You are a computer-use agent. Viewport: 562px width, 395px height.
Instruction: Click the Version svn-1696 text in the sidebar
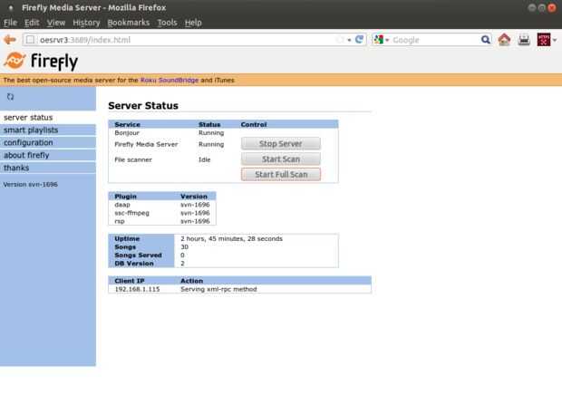pos(31,185)
